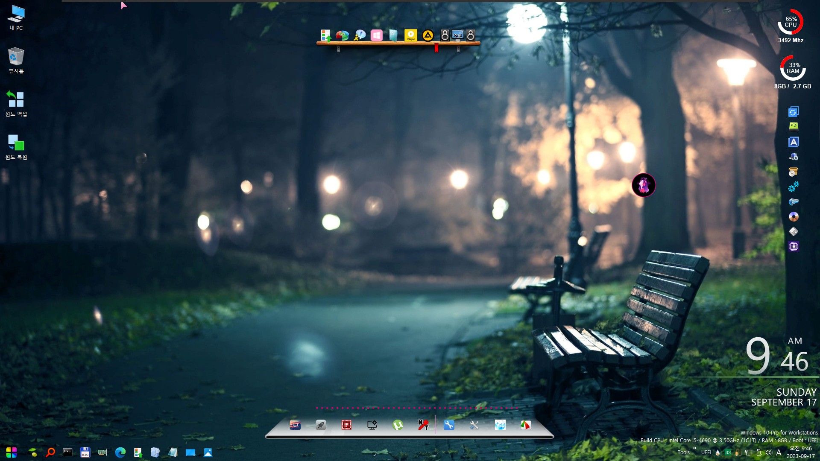Click the UEFI label in taskbar
820x461 pixels.
pos(706,452)
